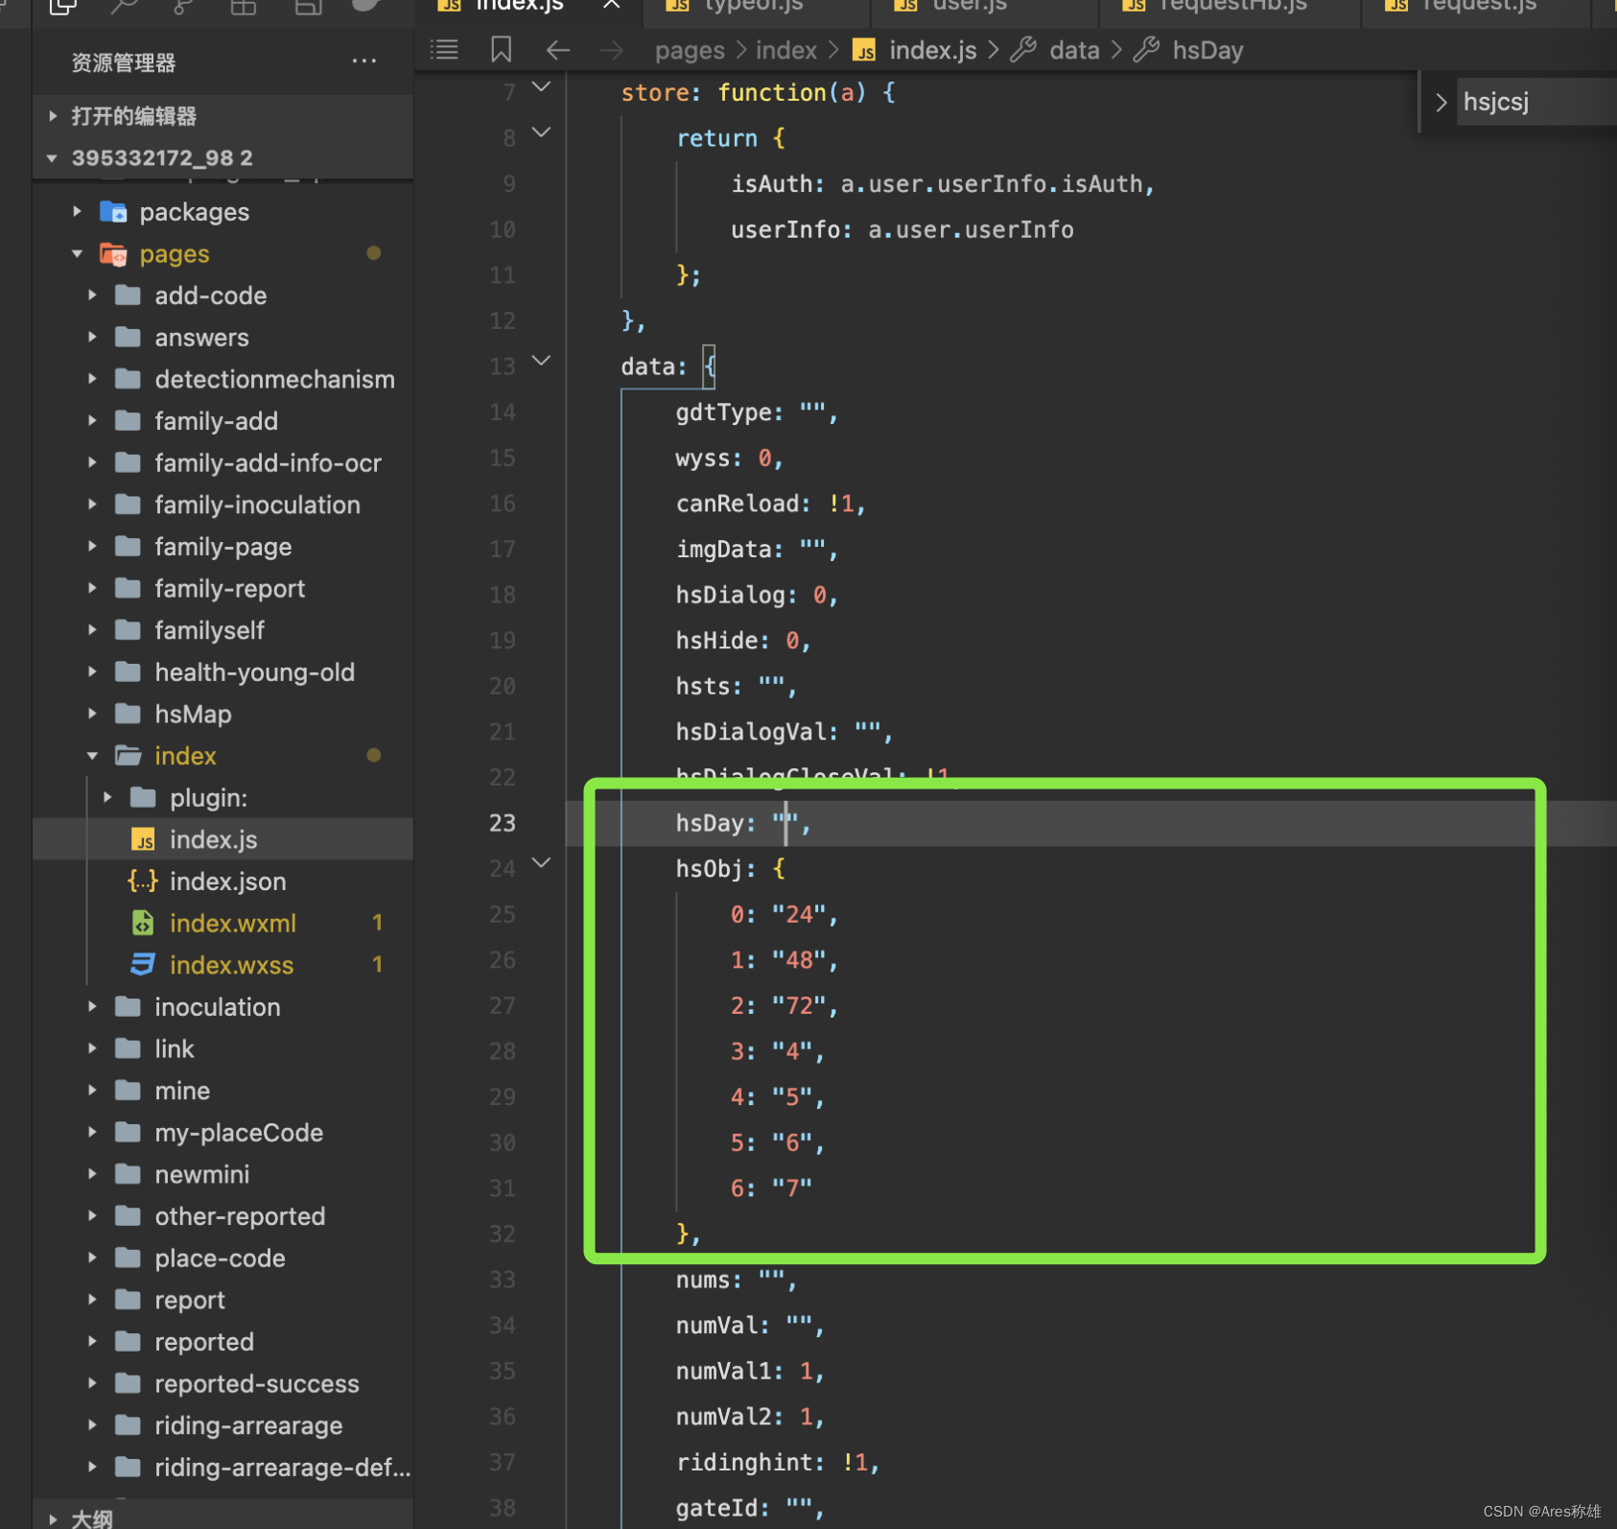Click the orange pages folder icon

(x=113, y=254)
